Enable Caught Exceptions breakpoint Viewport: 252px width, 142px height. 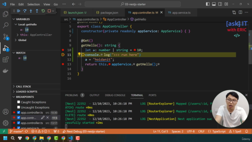[19, 102]
